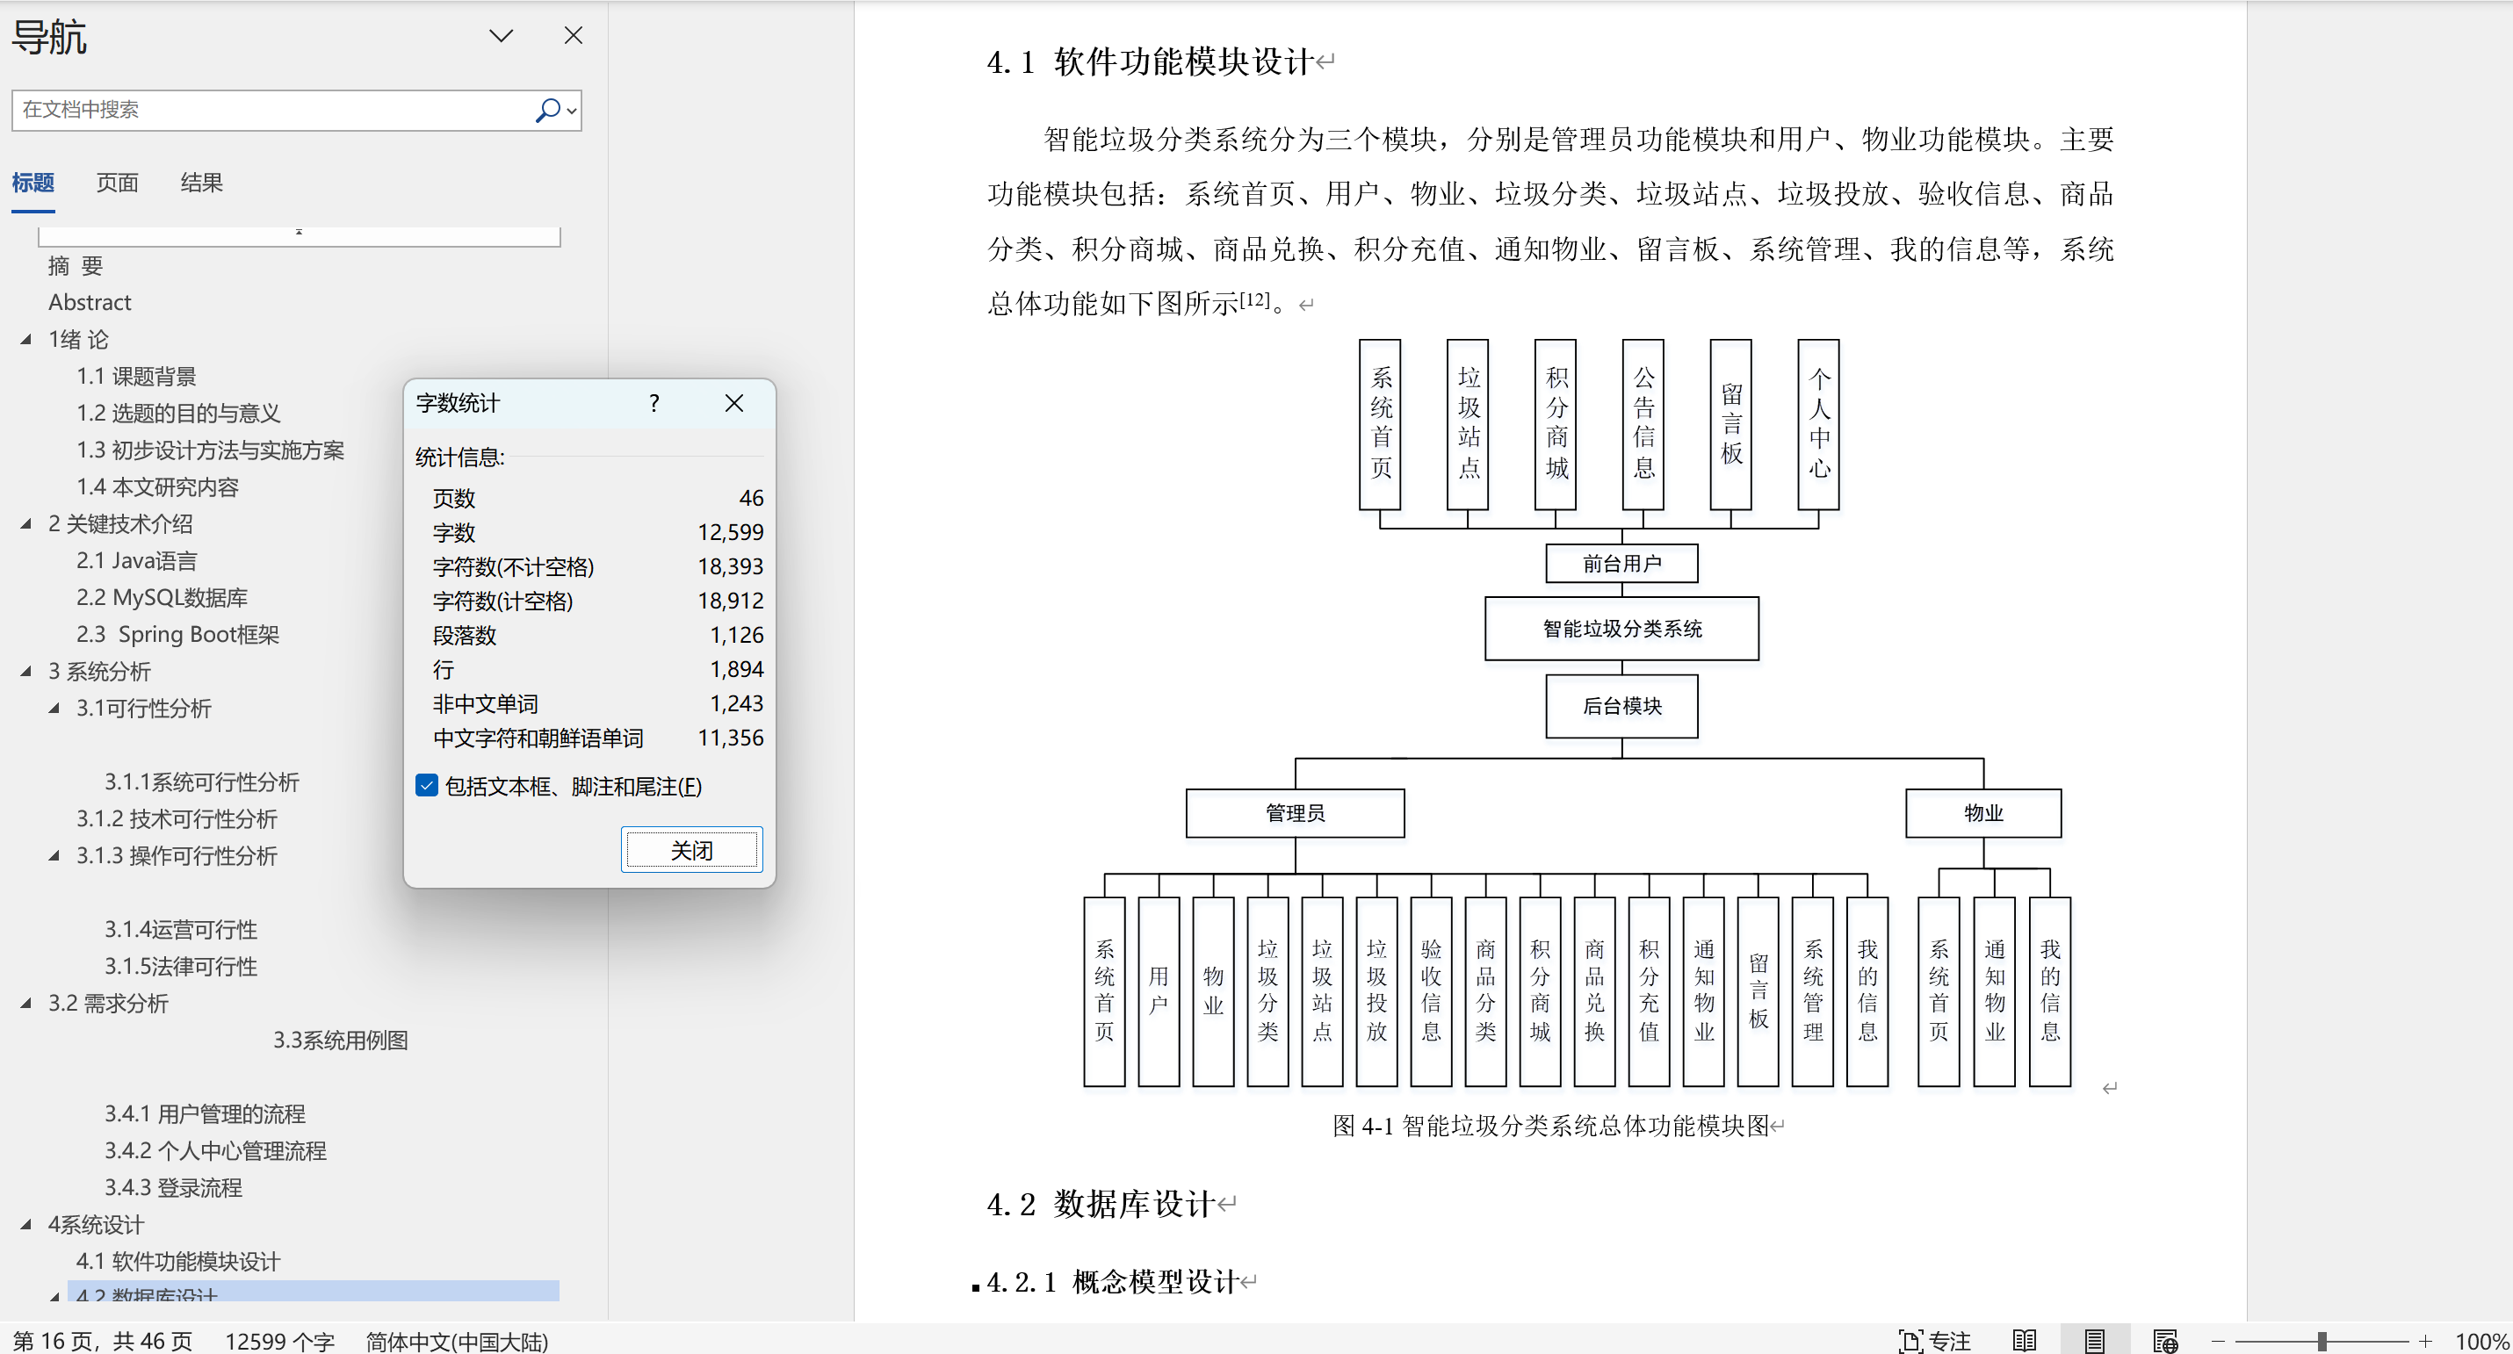Navigate to 3.4.2 个人中心管理流程
This screenshot has height=1354, width=2513.
pyautogui.click(x=215, y=1151)
